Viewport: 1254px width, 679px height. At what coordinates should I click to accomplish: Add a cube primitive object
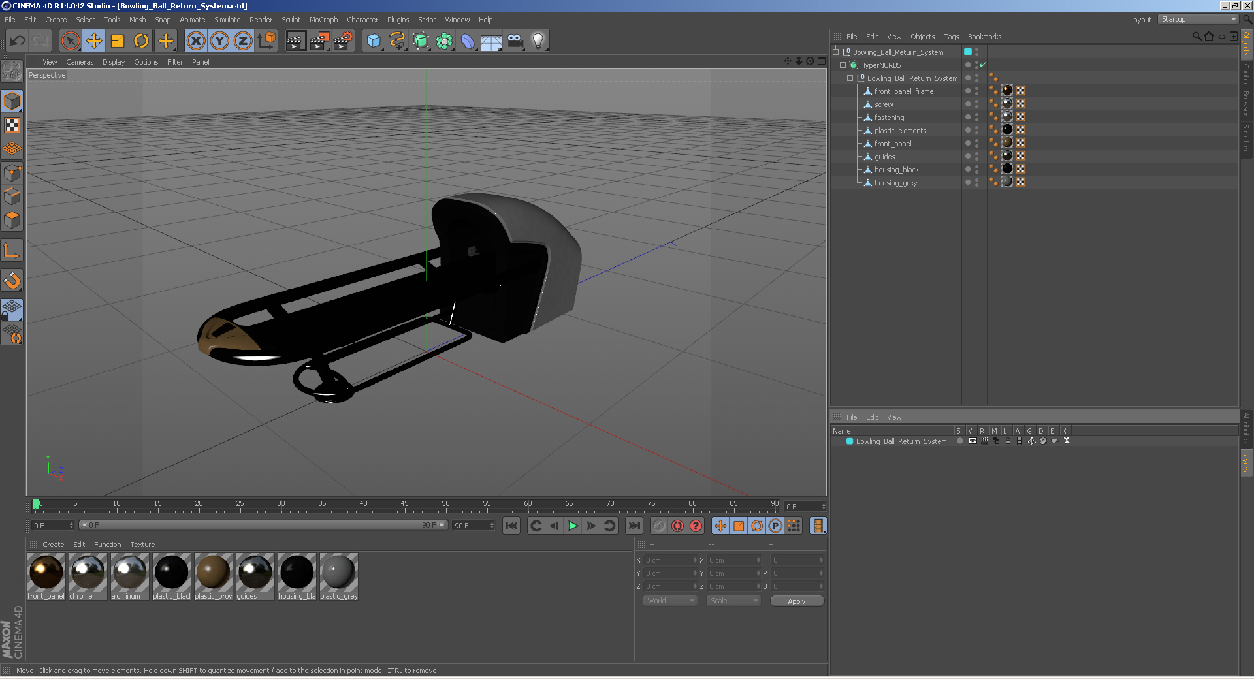pos(374,40)
